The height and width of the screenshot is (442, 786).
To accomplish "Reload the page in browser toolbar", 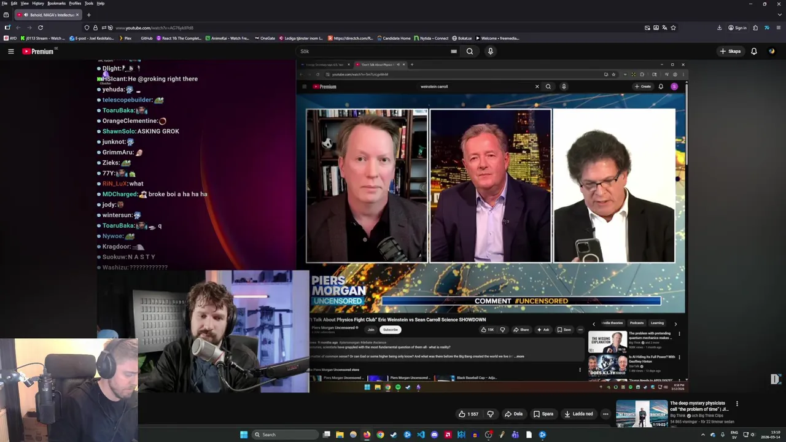I will pyautogui.click(x=41, y=28).
